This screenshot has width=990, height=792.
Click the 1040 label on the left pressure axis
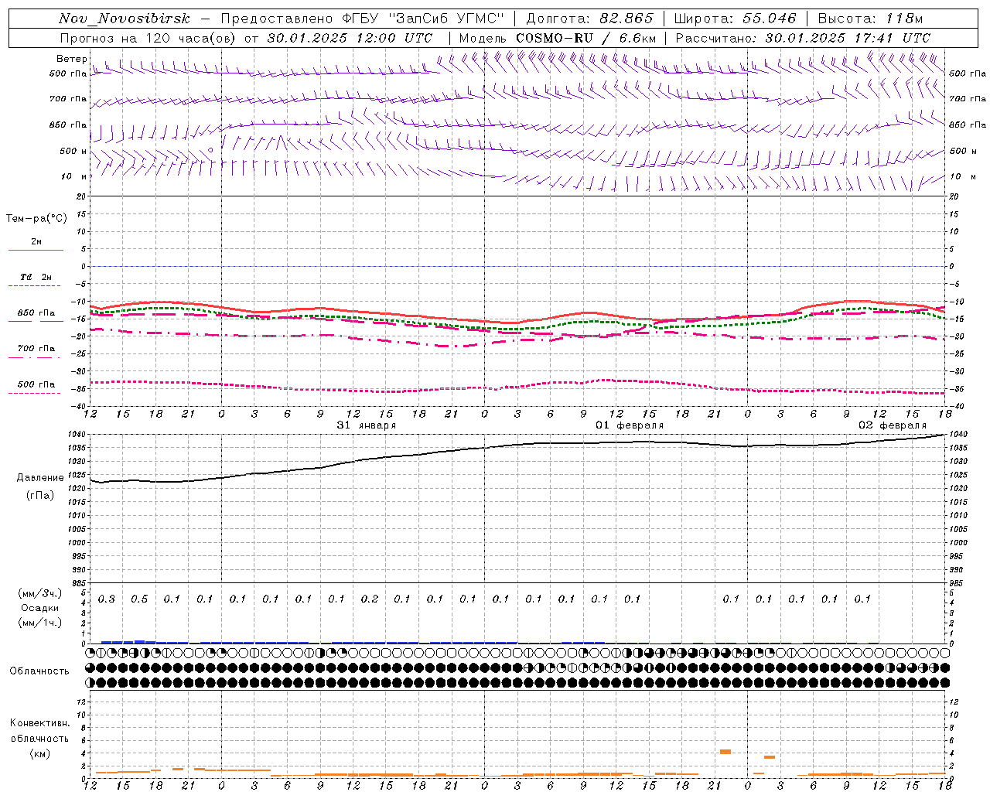click(75, 435)
